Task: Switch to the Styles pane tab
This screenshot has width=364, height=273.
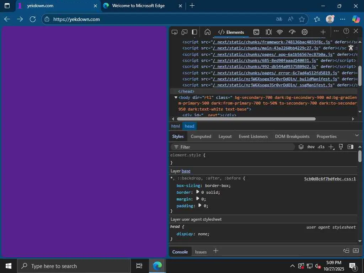Action: (x=178, y=136)
